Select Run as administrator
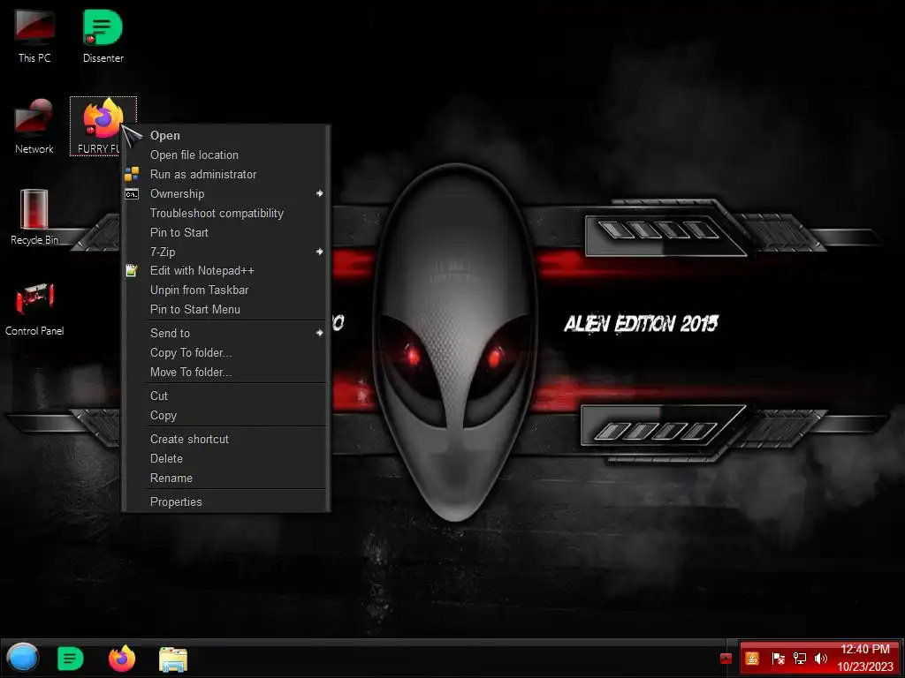This screenshot has height=678, width=905. pos(226,174)
